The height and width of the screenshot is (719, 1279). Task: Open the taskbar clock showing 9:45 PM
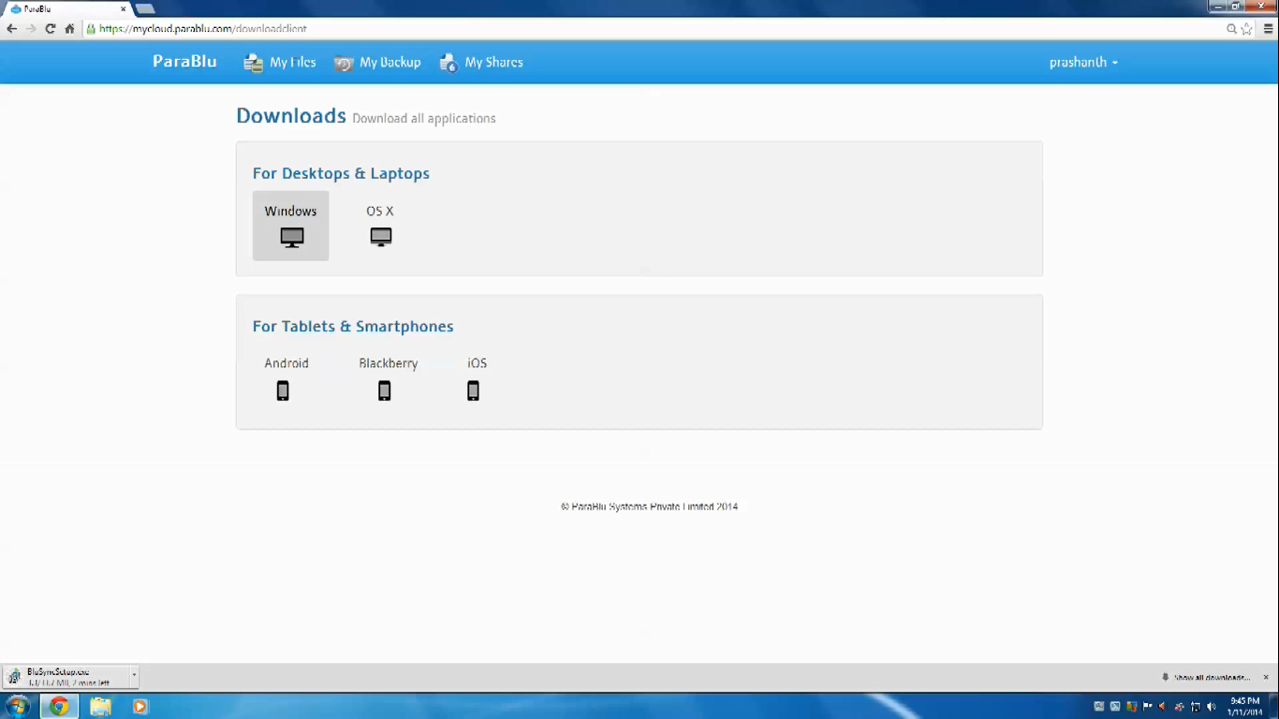tap(1245, 706)
